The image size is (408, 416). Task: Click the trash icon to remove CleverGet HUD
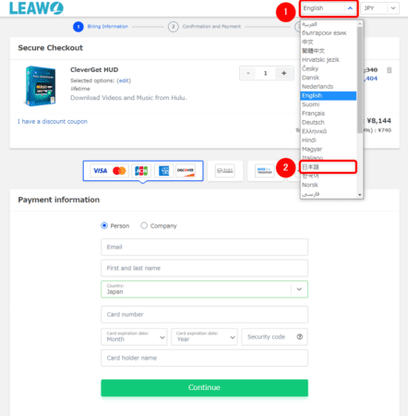tap(390, 70)
